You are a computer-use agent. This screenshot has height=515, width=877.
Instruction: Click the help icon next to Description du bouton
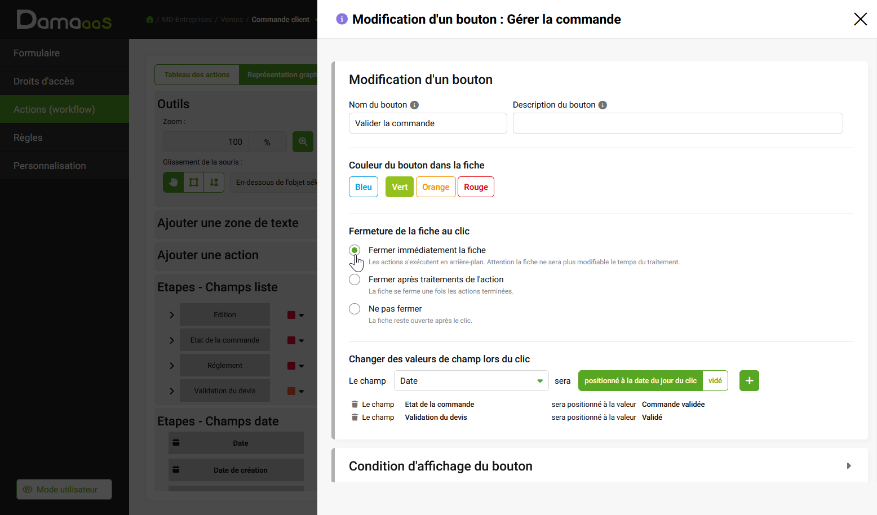[603, 105]
